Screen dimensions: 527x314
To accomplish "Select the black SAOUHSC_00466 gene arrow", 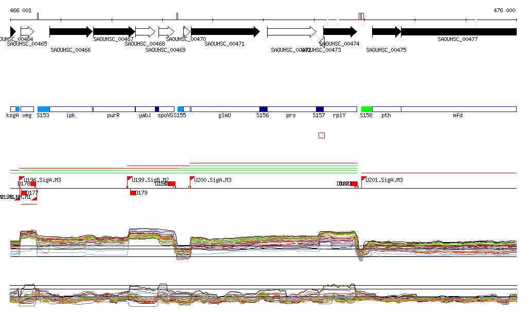I will tap(71, 32).
